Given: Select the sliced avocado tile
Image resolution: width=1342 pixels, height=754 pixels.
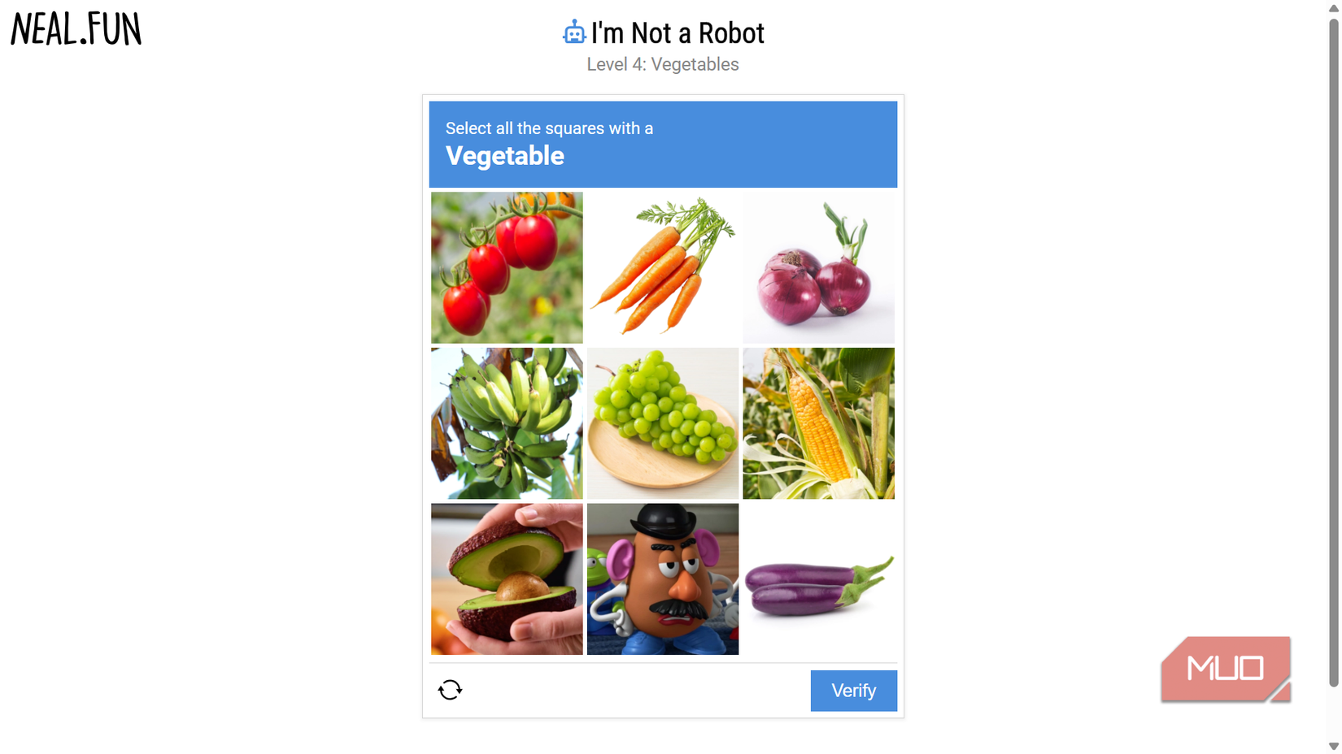Looking at the screenshot, I should [507, 579].
